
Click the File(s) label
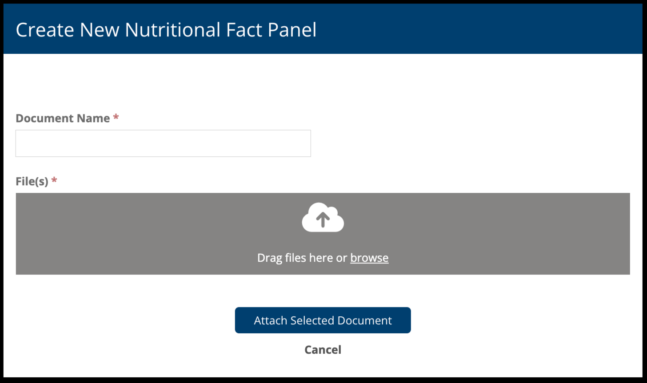click(32, 181)
